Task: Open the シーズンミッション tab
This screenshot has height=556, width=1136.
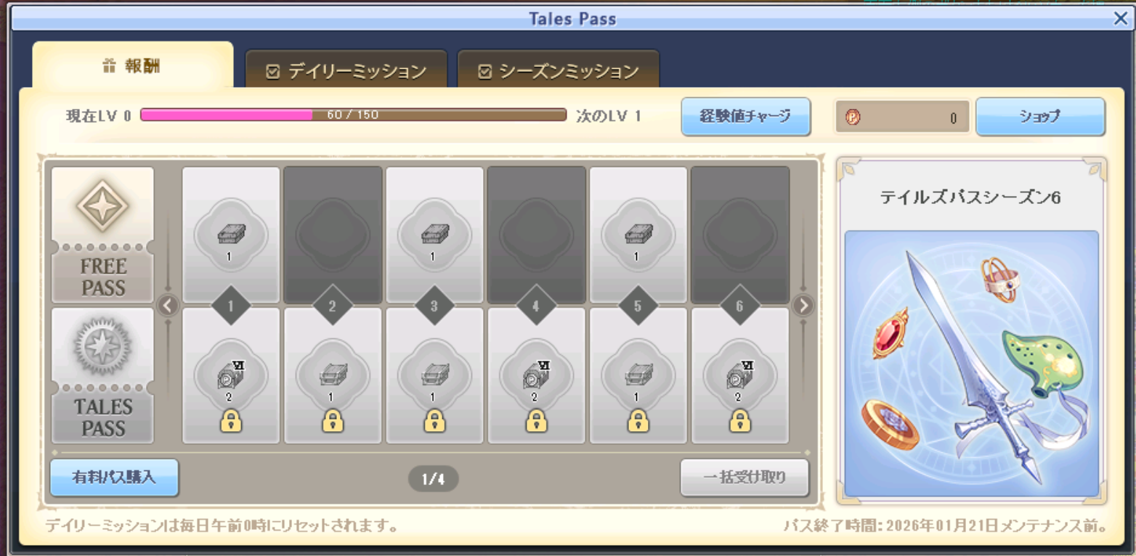Action: pos(558,71)
